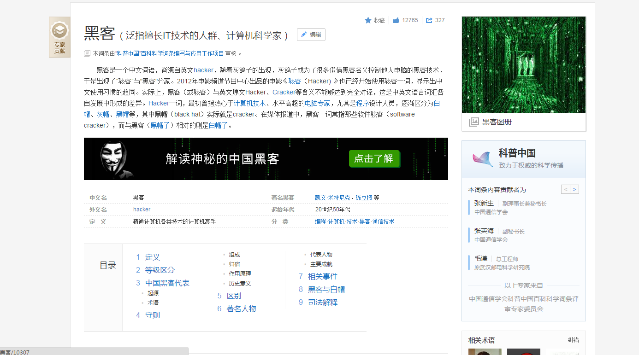The image size is (639, 355).
Task: Jump to subsection 术语
Action: pyautogui.click(x=153, y=303)
